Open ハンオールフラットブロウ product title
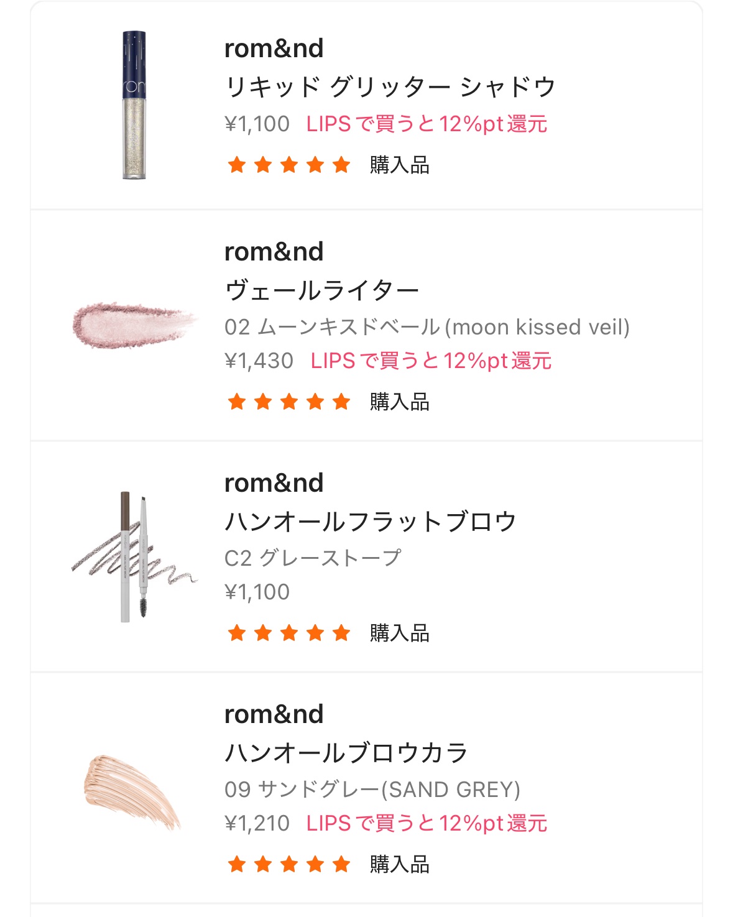The width and height of the screenshot is (733, 917). tap(370, 521)
